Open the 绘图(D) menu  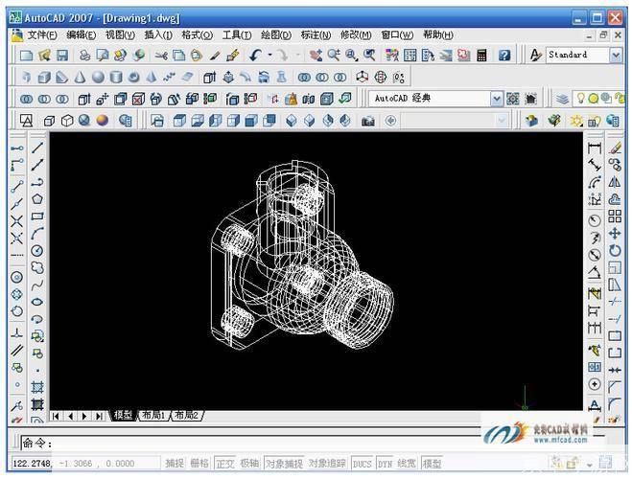(276, 35)
